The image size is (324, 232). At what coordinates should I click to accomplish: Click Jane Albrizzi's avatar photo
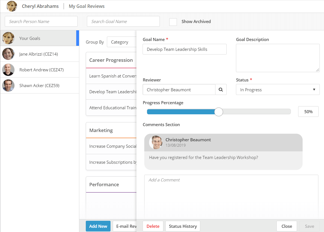coord(8,54)
